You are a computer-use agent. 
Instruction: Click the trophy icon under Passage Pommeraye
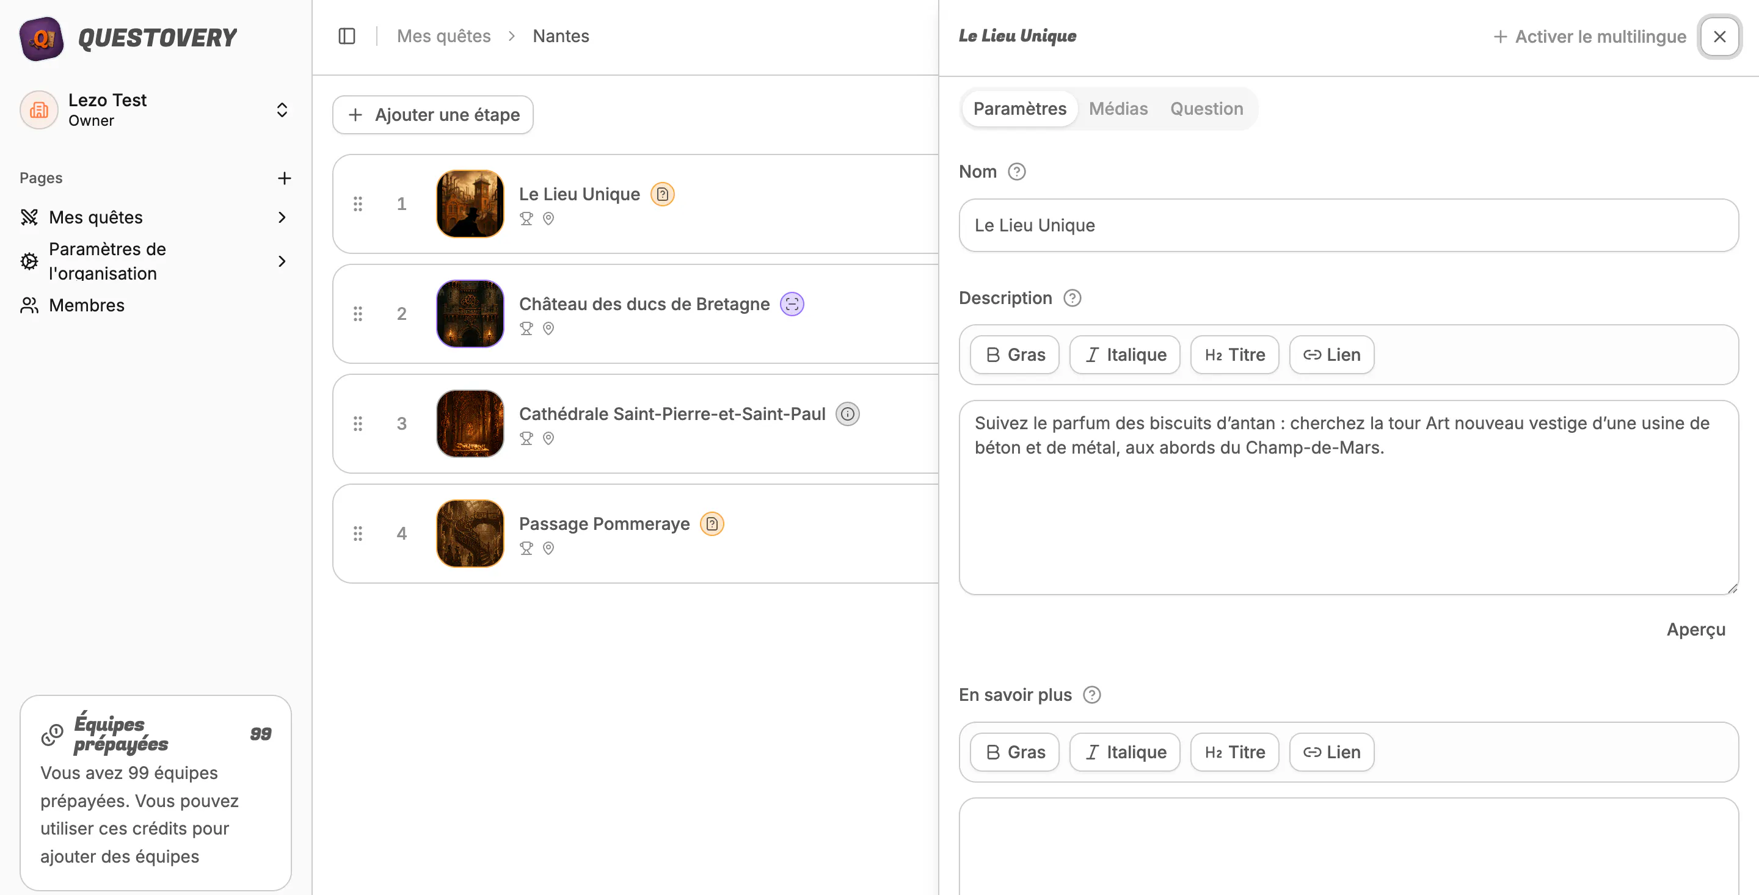[x=526, y=549]
